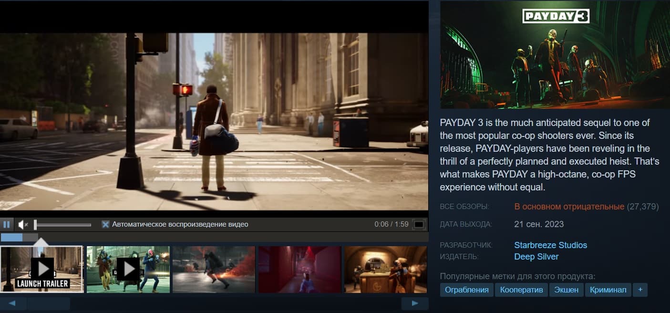Select the 'Кооператив' tag

pos(522,290)
